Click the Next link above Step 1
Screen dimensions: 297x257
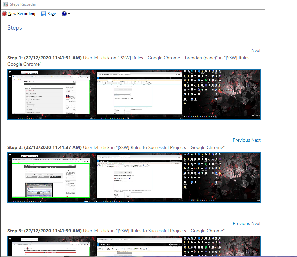point(256,50)
